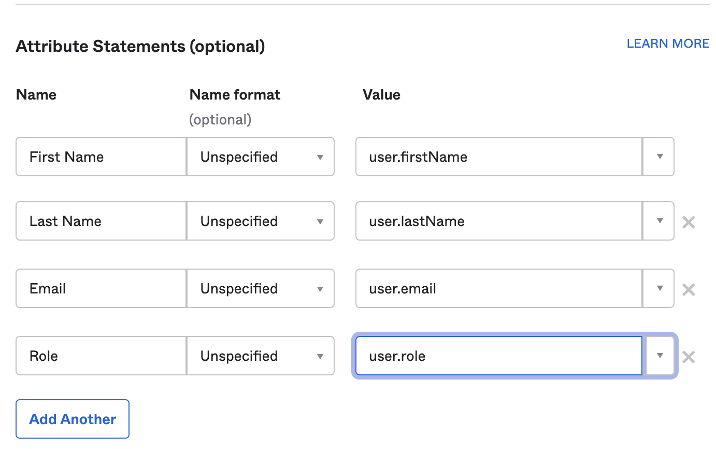Open the LEARN MORE link

[x=668, y=44]
